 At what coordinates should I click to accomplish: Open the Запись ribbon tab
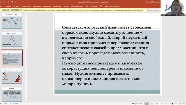(x=66, y=6)
